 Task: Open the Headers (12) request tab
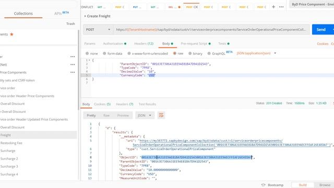tap(144, 44)
